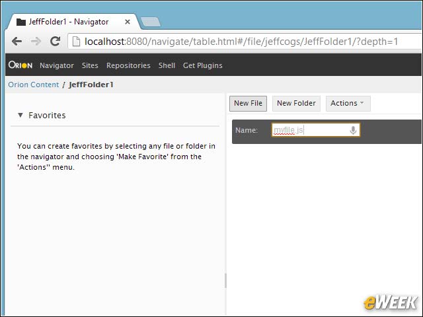Click the JeffFolder1 breadcrumb

coord(91,85)
